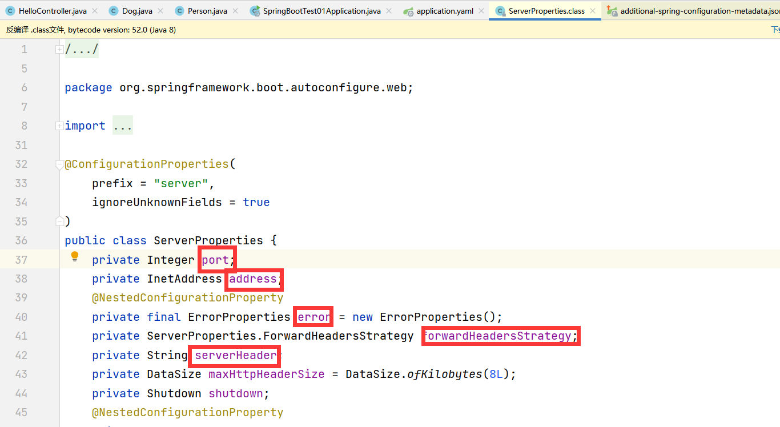
Task: Click the ErrorProperties() constructor call
Action: coord(438,317)
